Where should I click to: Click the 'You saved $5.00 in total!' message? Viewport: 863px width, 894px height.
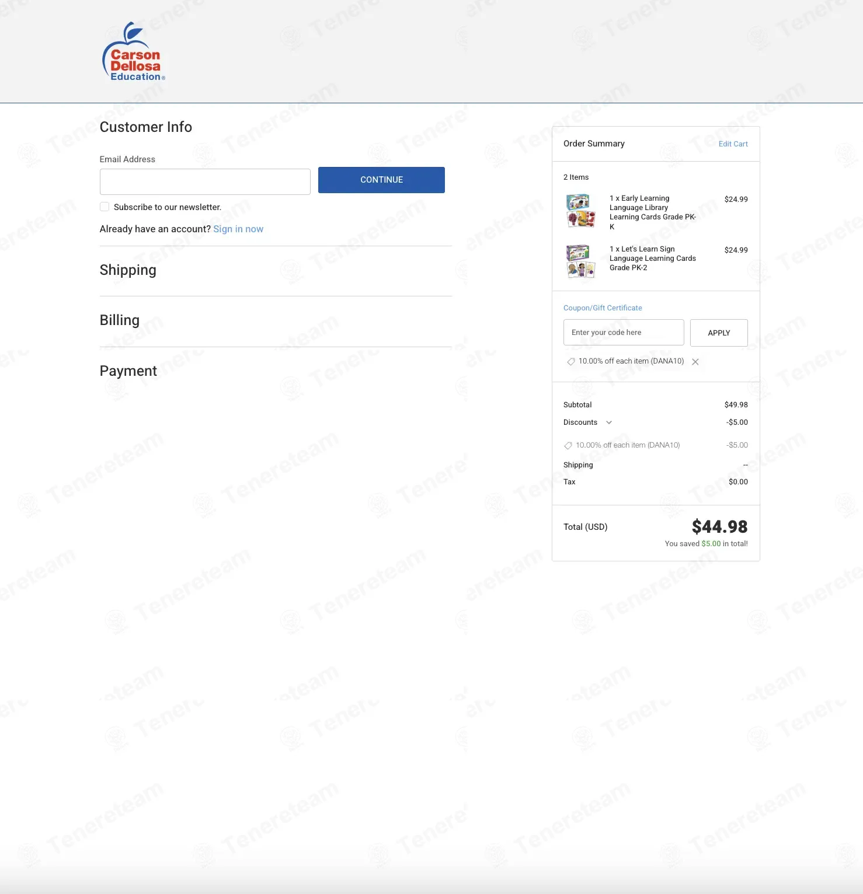pyautogui.click(x=706, y=544)
